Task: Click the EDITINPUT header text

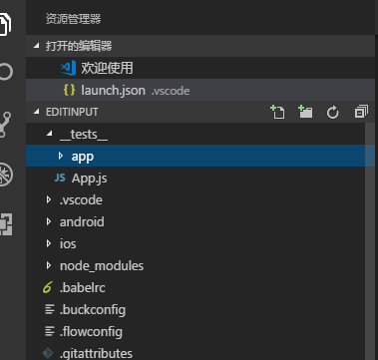Action: click(x=72, y=112)
